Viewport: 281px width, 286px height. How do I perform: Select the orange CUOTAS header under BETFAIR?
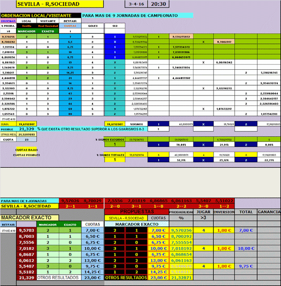click(70, 26)
